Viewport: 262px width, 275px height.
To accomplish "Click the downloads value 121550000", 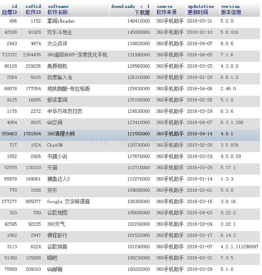I will point(138,134).
